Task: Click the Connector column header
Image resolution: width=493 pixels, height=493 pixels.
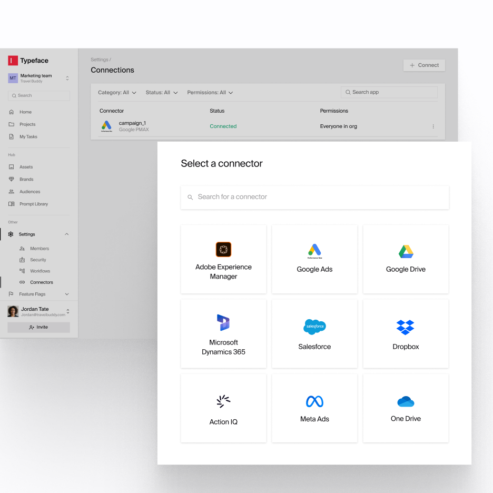Action: [112, 111]
